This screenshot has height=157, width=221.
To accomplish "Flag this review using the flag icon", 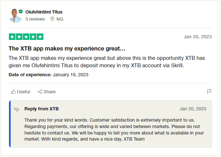I will point(209,92).
